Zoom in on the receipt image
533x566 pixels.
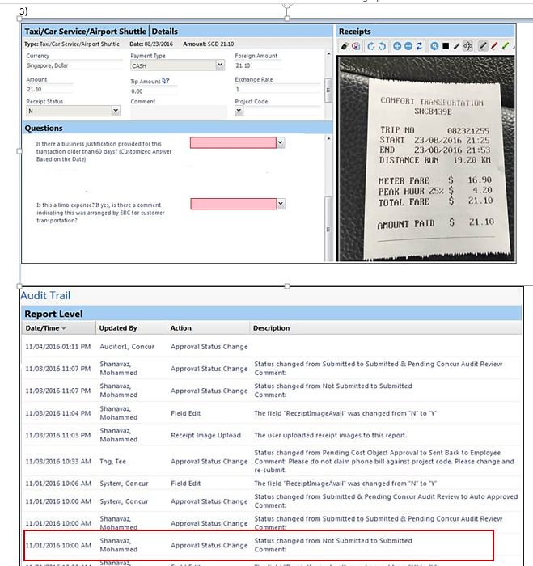tap(397, 47)
